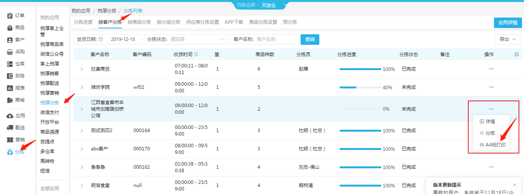Screen dimensions: 524x194
Task: Choose A4纸打印 from the popup menu
Action: [491, 145]
